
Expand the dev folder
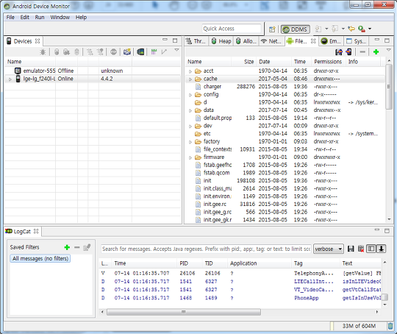[190, 127]
